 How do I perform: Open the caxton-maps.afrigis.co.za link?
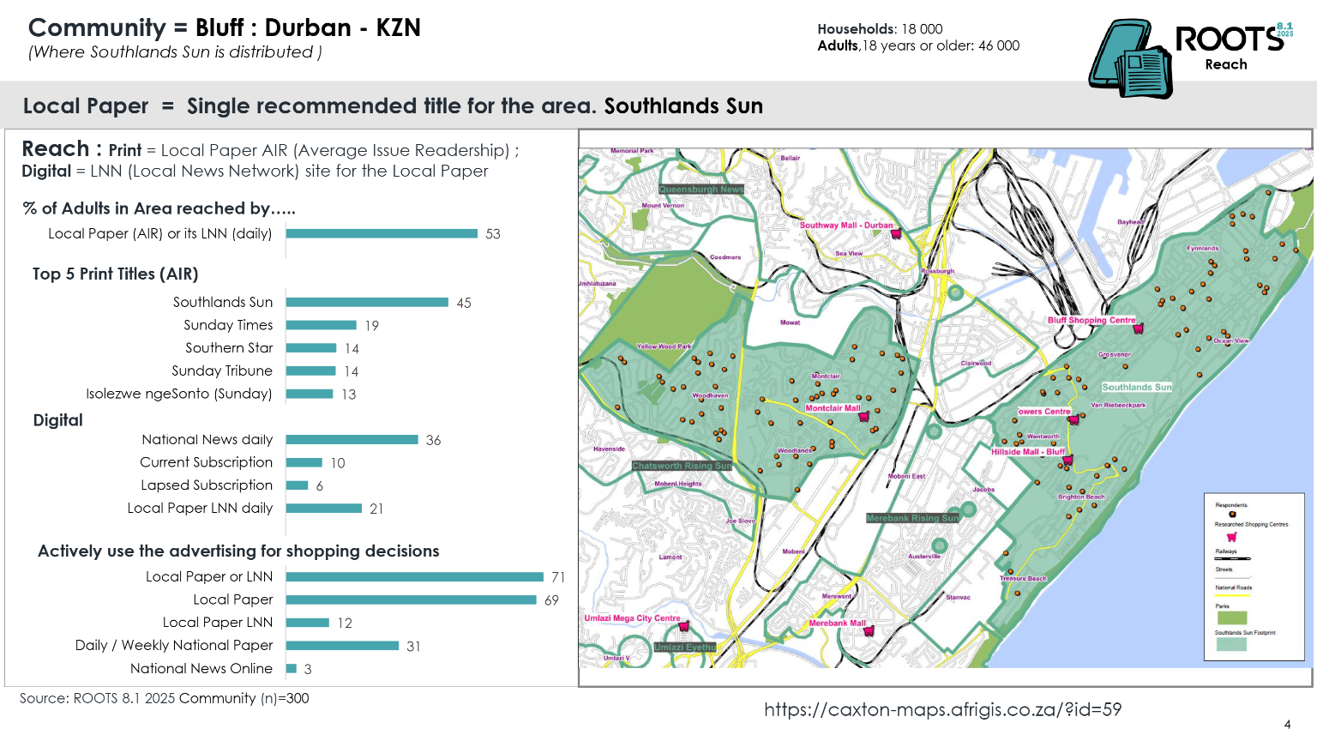click(942, 709)
